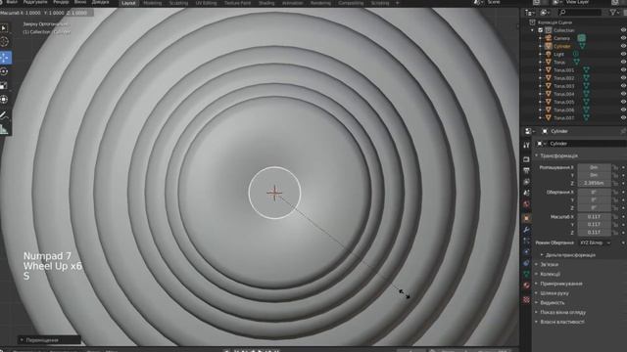The height and width of the screenshot is (352, 627).
Task: Switch to the Modeling workspace tab
Action: 153,3
